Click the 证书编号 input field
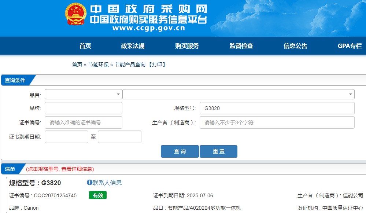The image size is (366, 213). pyautogui.click(x=83, y=122)
